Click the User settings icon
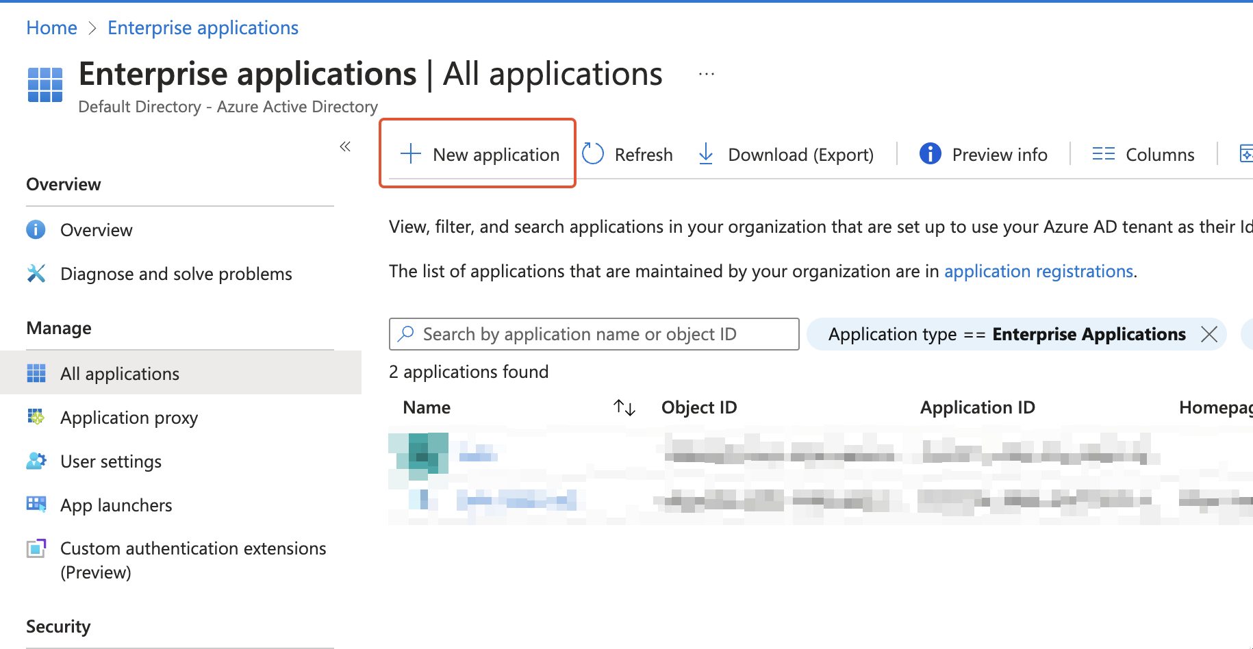Viewport: 1253px width, 649px height. 36,461
